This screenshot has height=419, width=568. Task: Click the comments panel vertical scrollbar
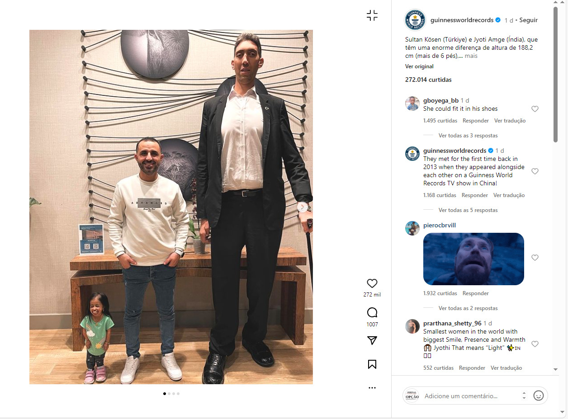[x=555, y=75]
